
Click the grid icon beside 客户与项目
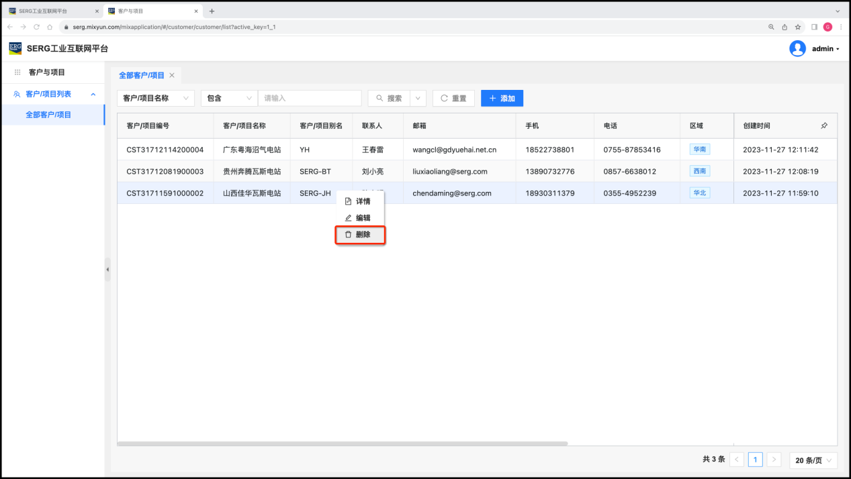[x=17, y=72]
